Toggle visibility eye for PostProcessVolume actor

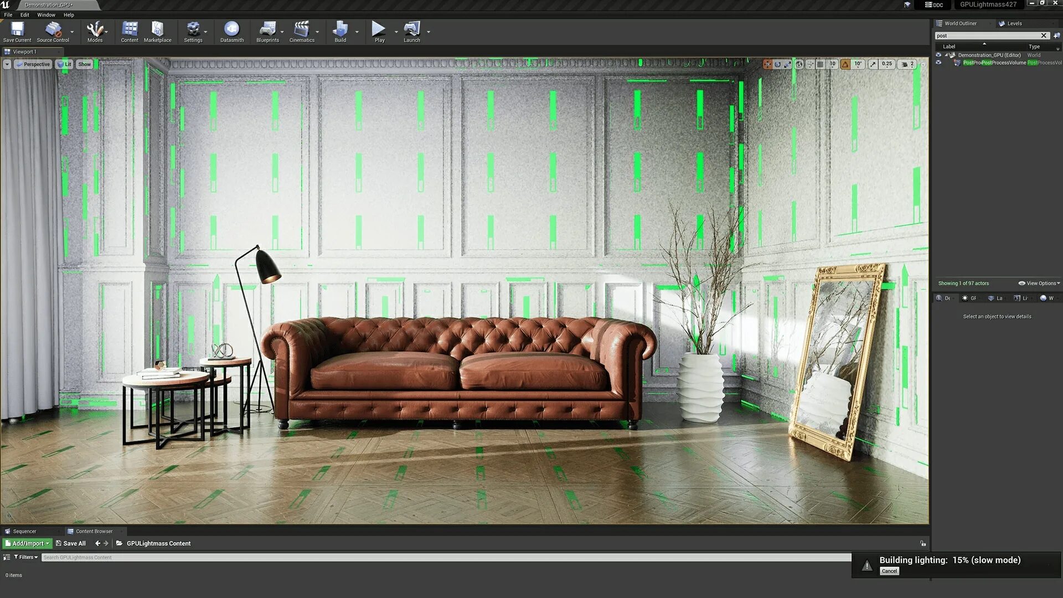point(938,63)
